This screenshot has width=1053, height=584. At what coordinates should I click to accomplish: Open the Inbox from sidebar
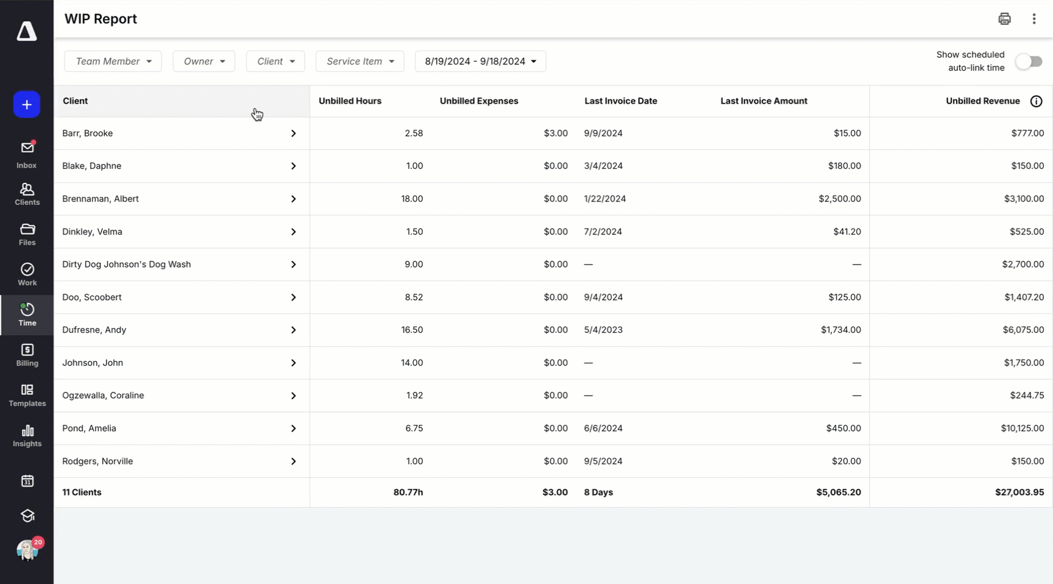27,154
